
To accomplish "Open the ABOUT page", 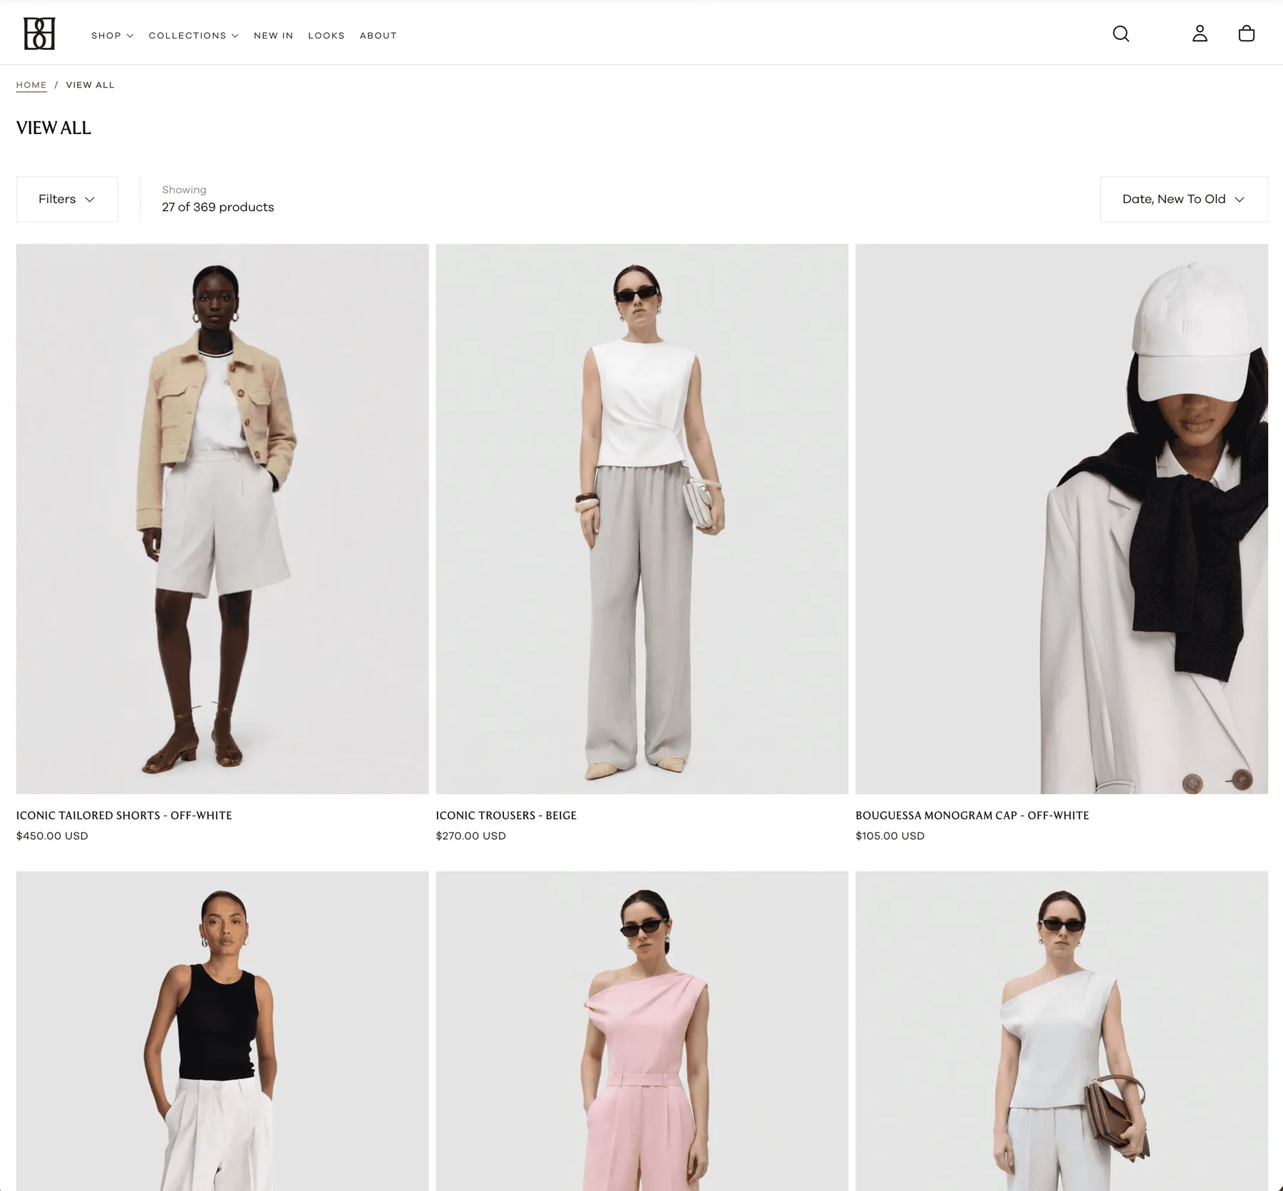I will [378, 36].
